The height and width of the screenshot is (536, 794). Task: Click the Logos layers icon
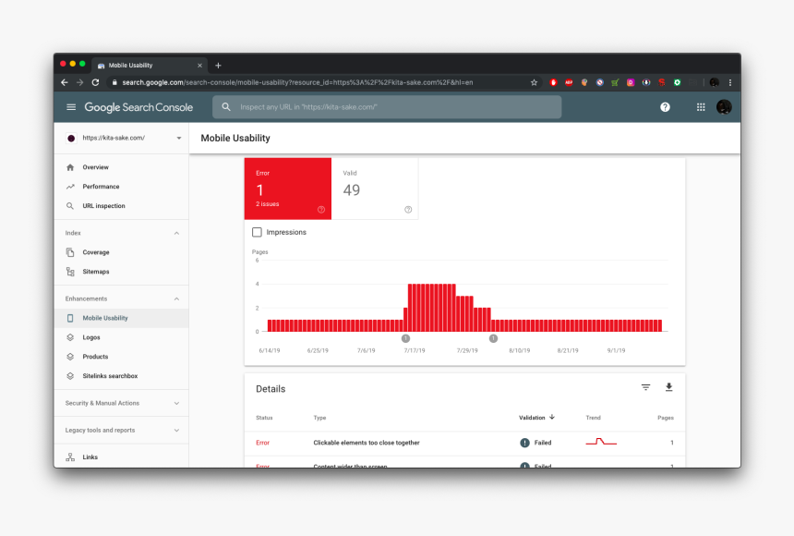[x=70, y=337]
